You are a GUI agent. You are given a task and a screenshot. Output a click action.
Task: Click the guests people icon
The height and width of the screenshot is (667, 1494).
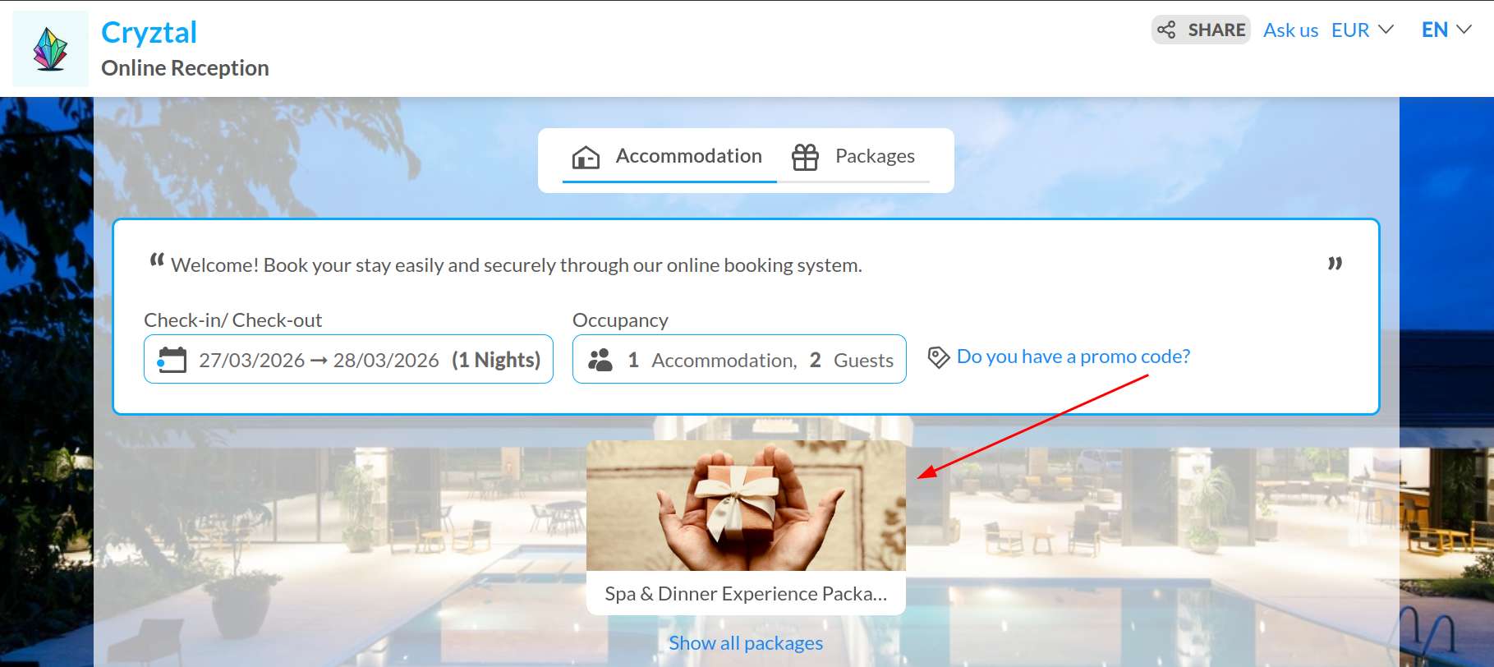pyautogui.click(x=600, y=360)
